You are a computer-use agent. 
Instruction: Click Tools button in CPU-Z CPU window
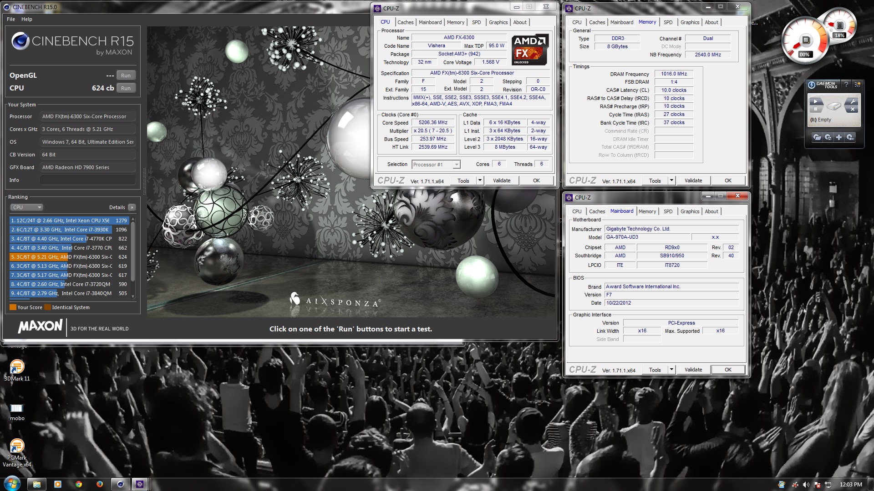463,180
